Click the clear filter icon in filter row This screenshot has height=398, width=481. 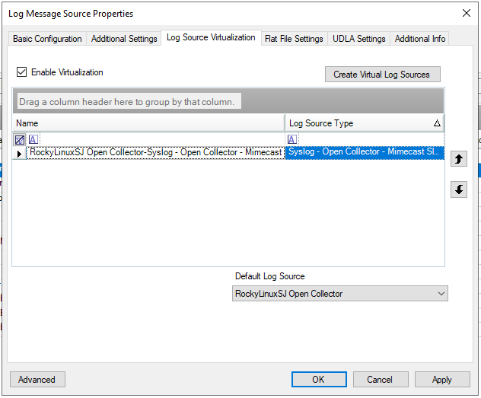click(x=20, y=139)
